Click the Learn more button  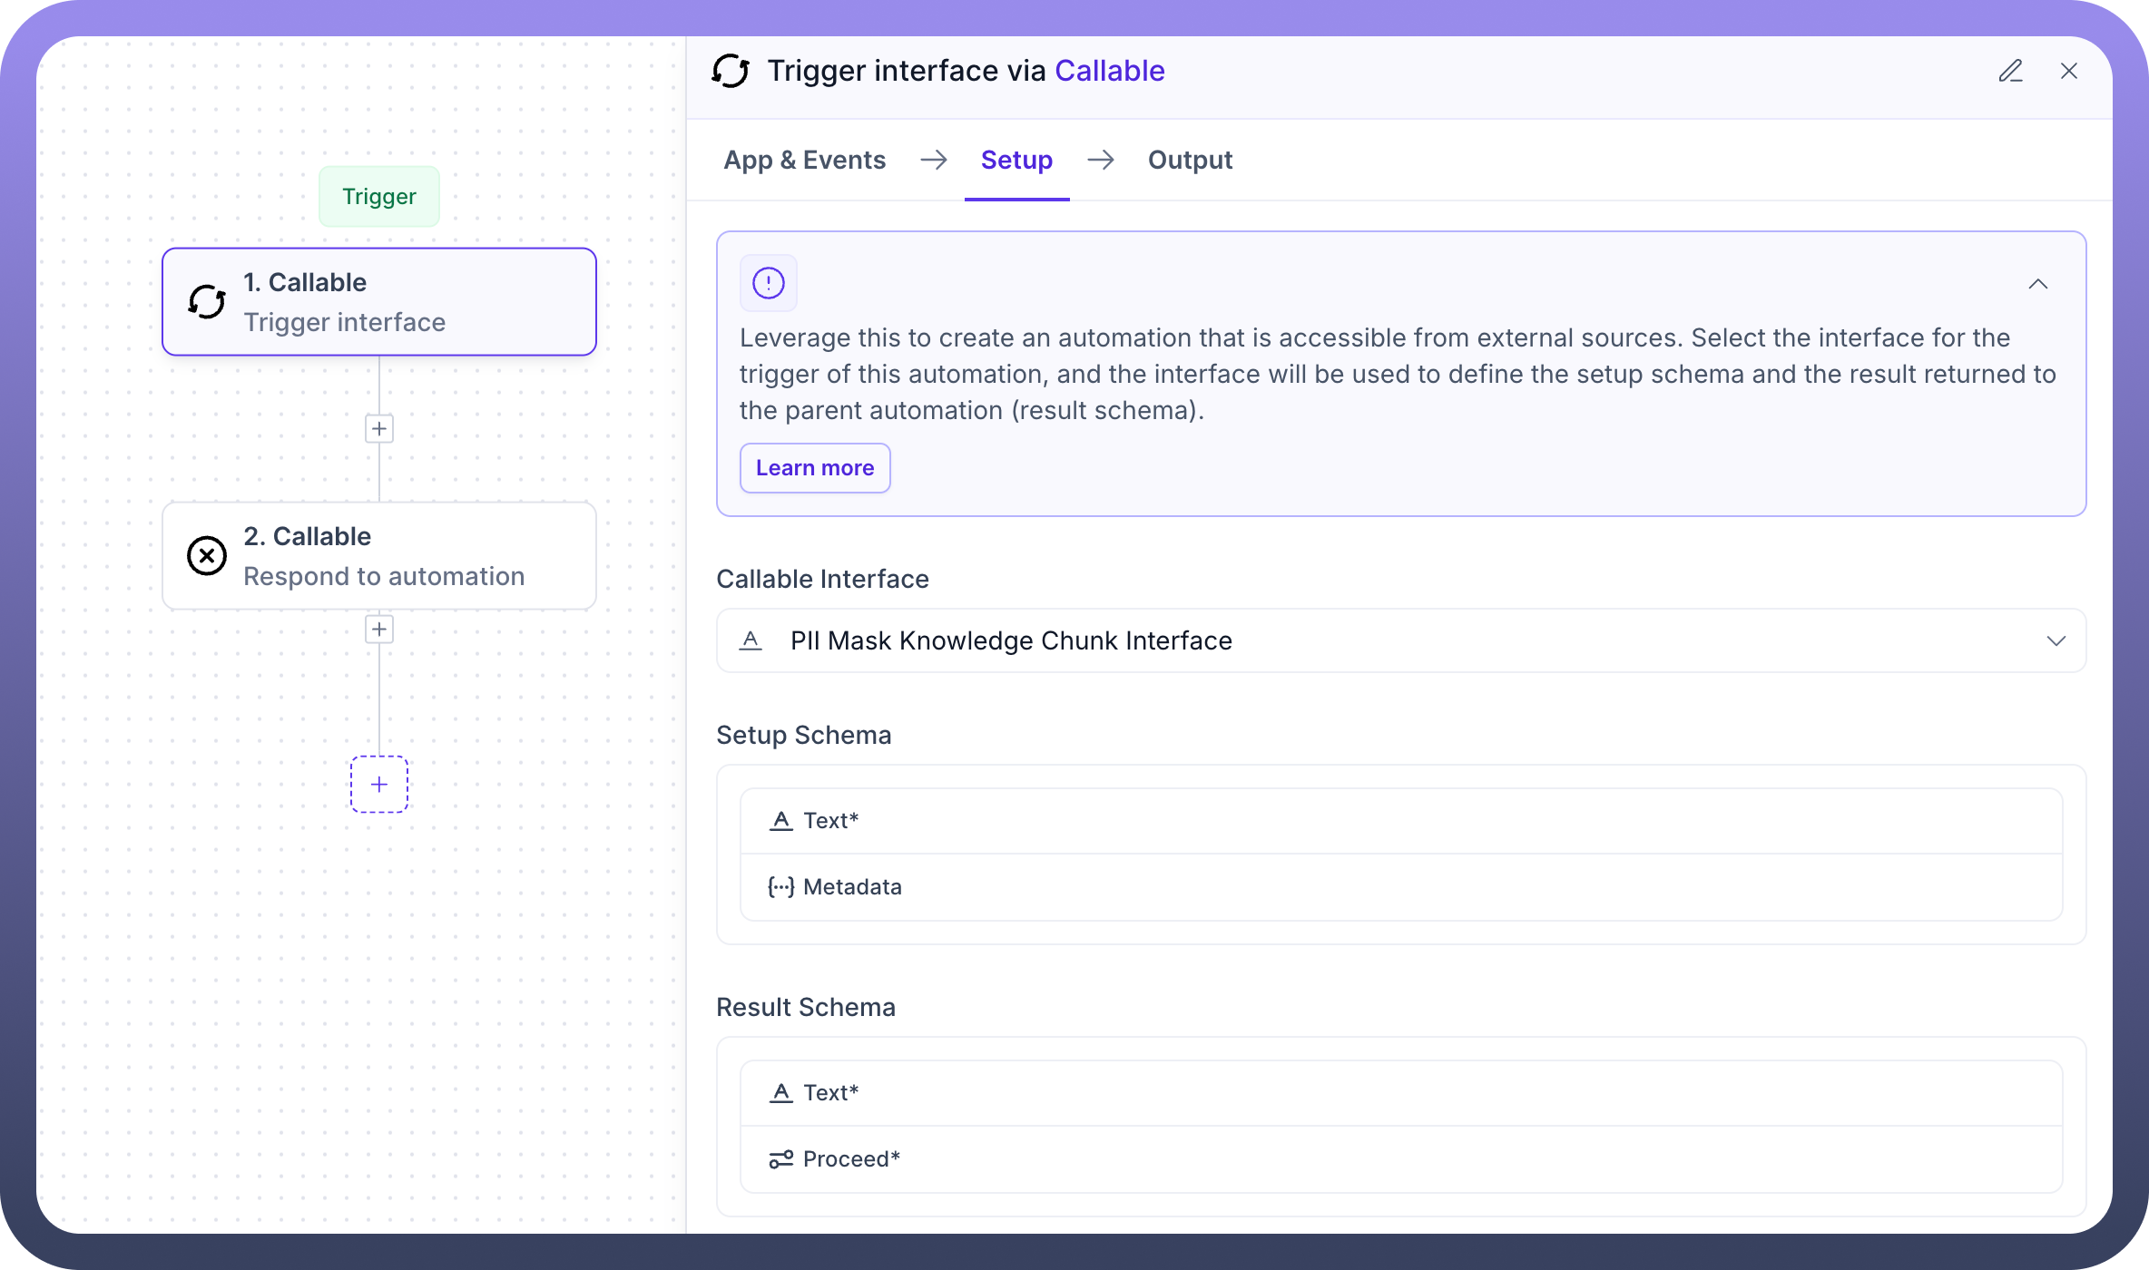click(814, 468)
